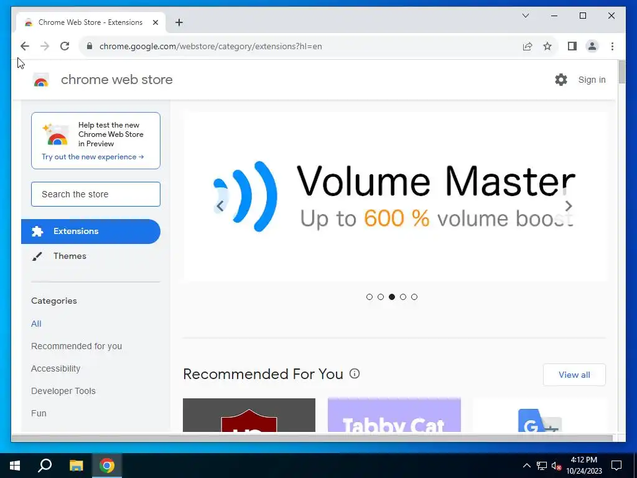Open the Tabby Cat extension card
637x478 pixels.
[394, 415]
